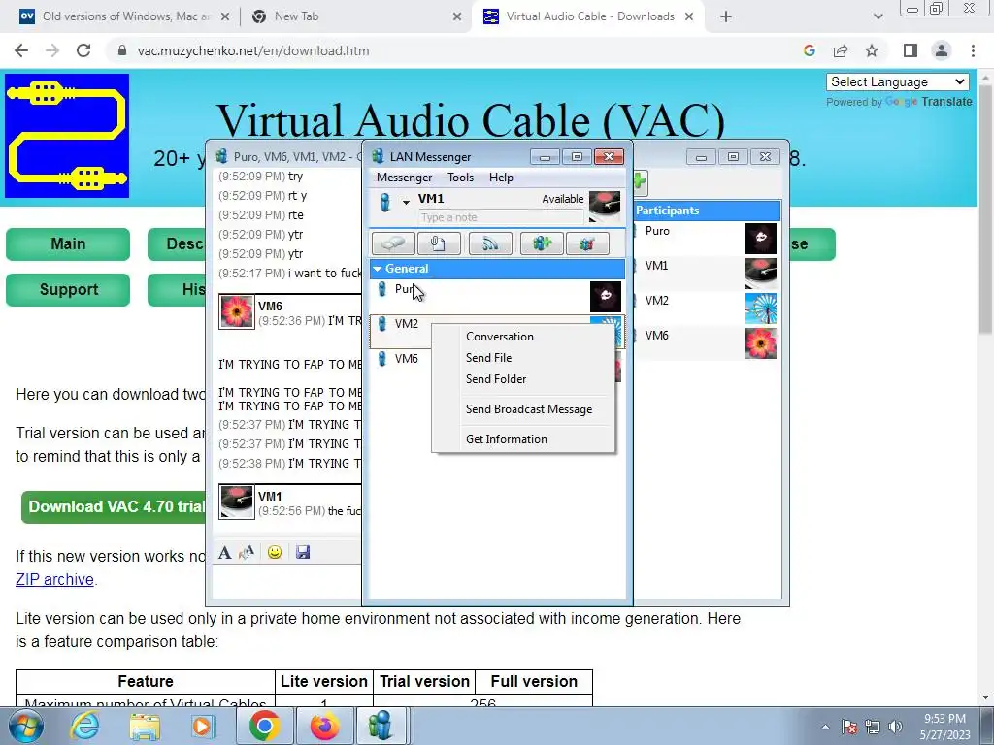
Task: Click VM2's windmill avatar in the Participants list
Action: pyautogui.click(x=761, y=308)
